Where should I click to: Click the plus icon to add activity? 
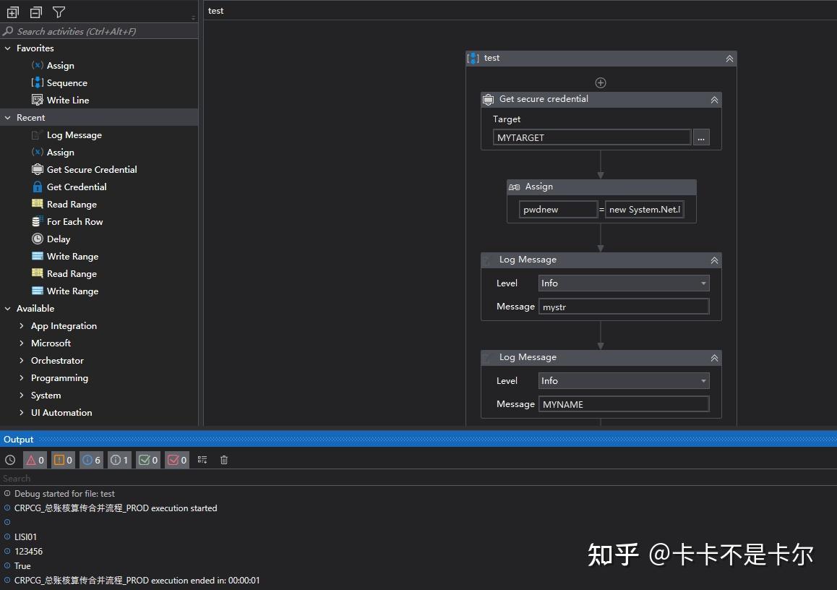(601, 82)
